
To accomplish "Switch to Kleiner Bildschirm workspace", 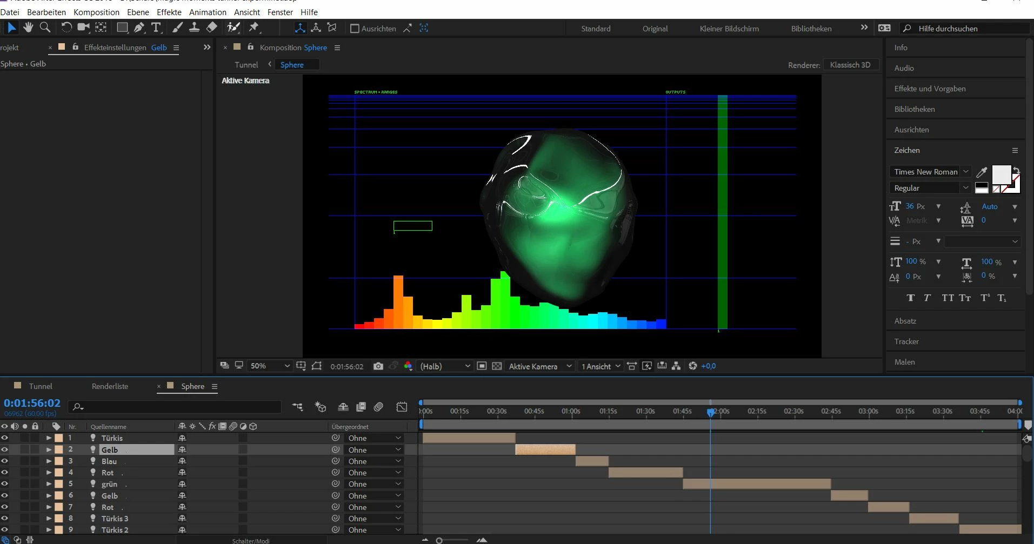I will [729, 29].
